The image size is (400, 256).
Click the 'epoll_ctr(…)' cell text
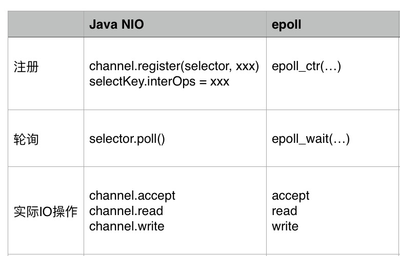[x=306, y=67]
